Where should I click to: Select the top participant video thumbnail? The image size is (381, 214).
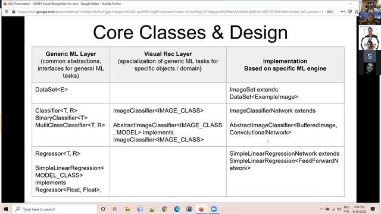click(370, 6)
